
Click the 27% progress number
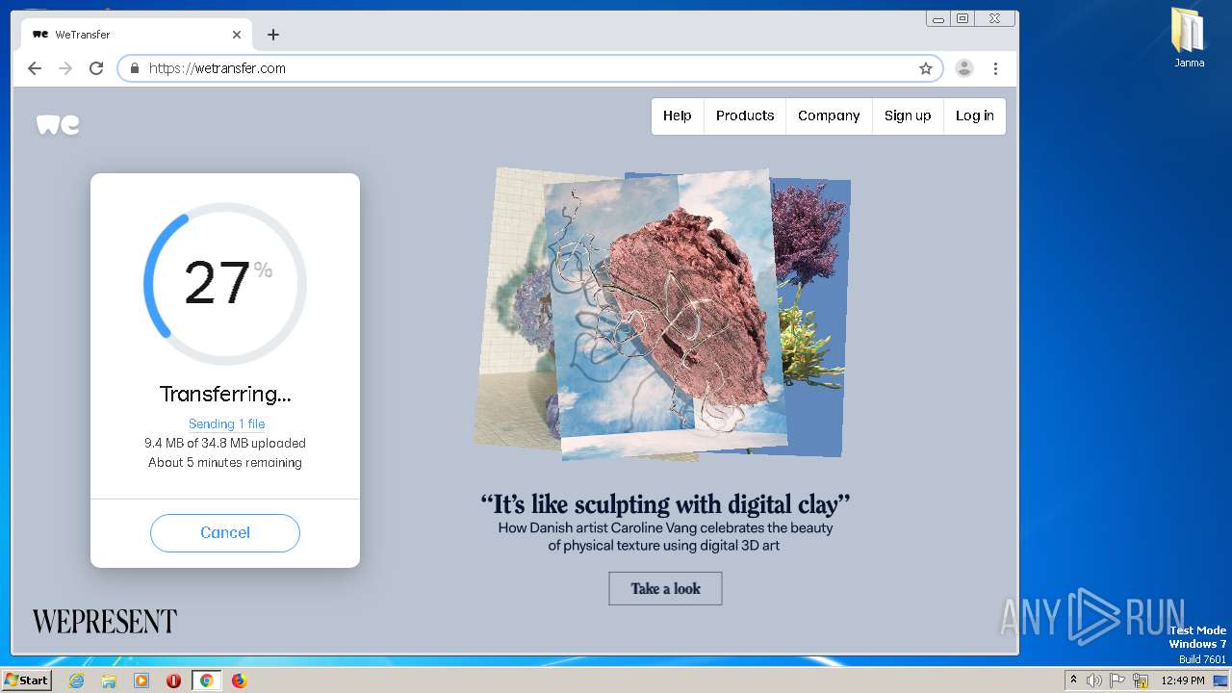tap(227, 283)
